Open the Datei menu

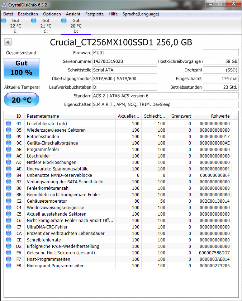point(8,14)
